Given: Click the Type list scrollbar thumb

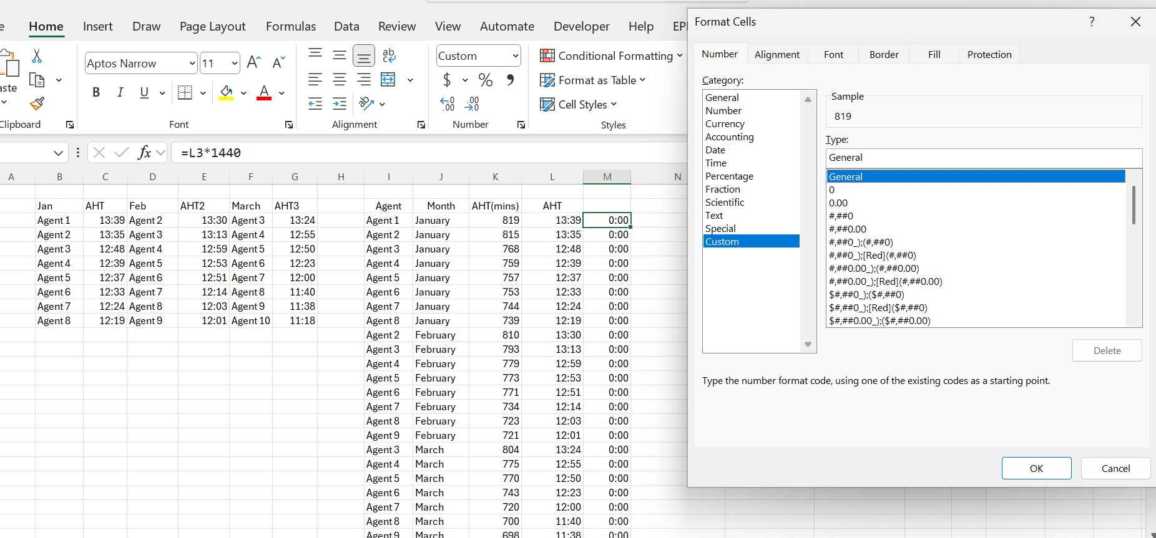Looking at the screenshot, I should (1134, 205).
